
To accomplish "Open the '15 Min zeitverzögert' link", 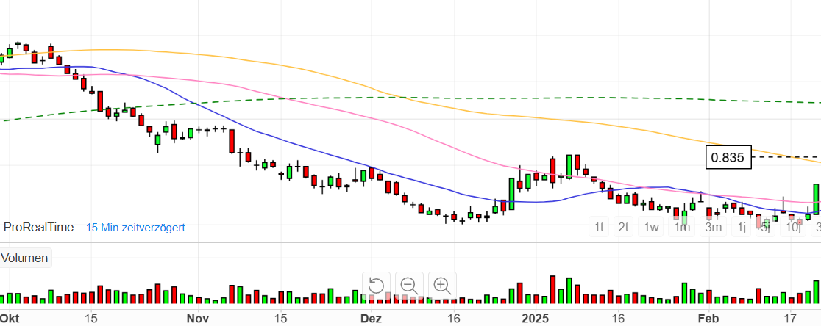I will 135,228.
